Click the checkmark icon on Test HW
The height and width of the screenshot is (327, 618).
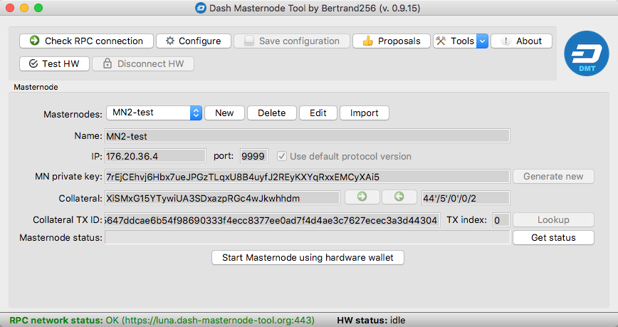coord(33,63)
